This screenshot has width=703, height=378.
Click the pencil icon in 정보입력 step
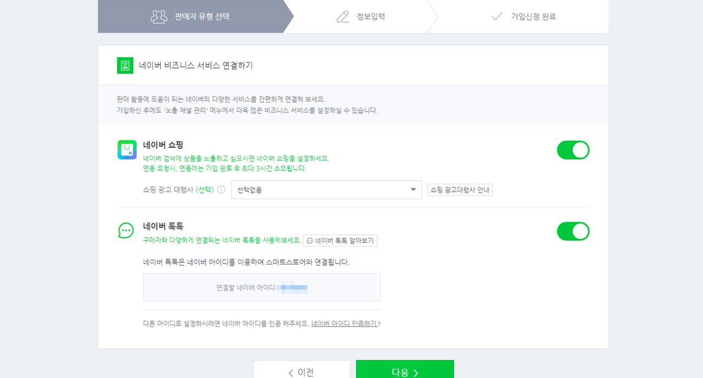tap(343, 17)
